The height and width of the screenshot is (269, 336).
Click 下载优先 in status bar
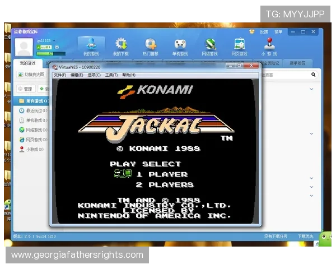305,236
